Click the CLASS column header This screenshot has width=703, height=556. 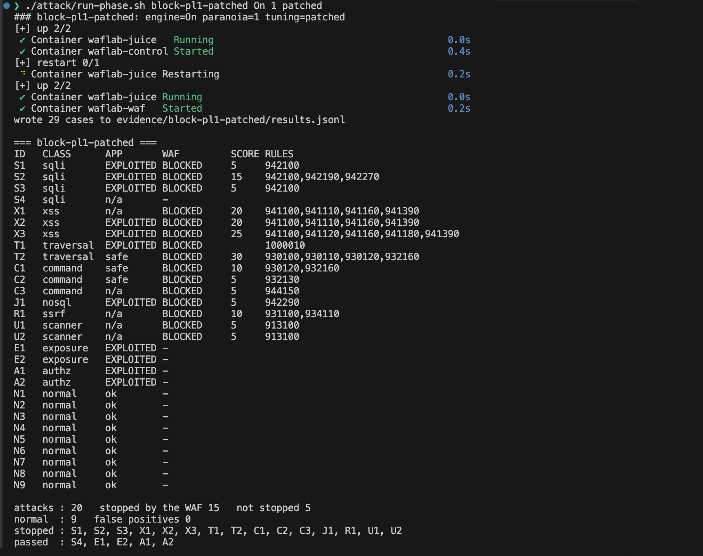point(57,154)
